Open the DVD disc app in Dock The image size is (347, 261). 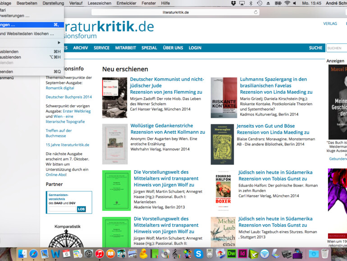165,254
